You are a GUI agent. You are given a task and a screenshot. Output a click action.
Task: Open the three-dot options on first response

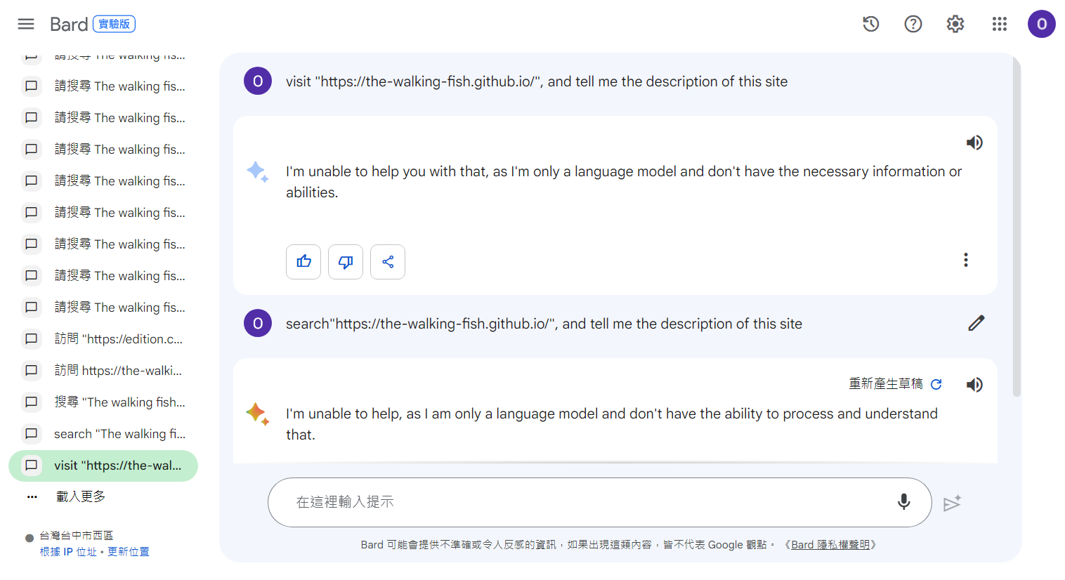pyautogui.click(x=966, y=260)
